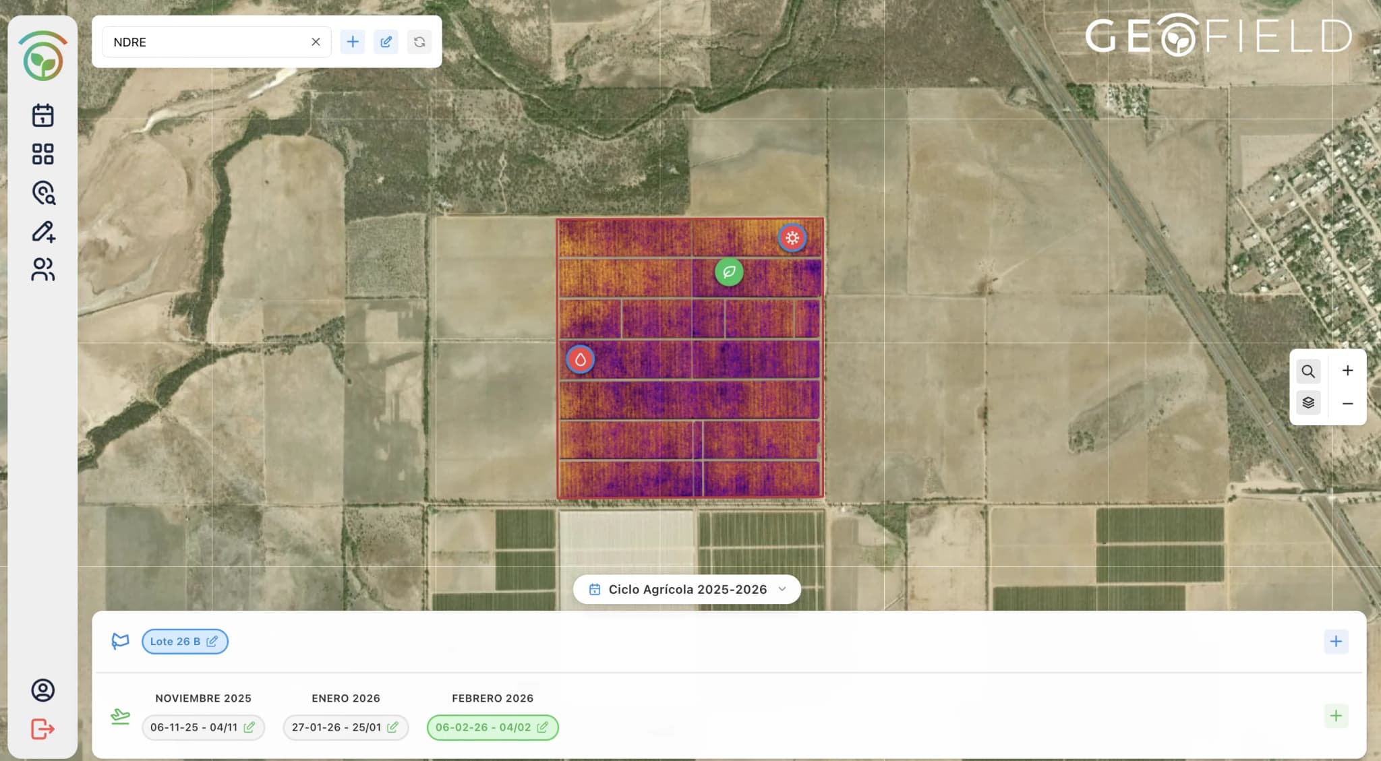Open the green leaf vegetation marker on the map
The width and height of the screenshot is (1381, 761).
point(729,272)
